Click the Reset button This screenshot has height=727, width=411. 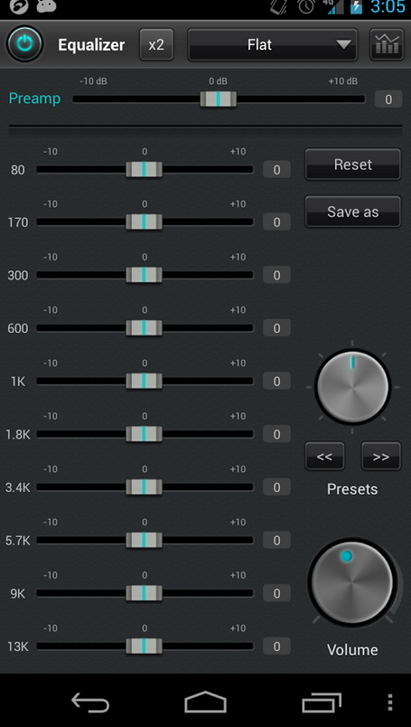pos(352,165)
